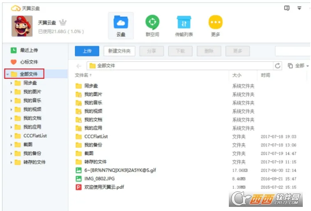This screenshot has height=211, width=311.
Task: Click the 全部 filter copy icon
Action: [290, 66]
